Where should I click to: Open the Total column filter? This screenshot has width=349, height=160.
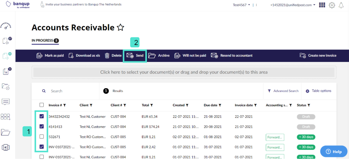point(151,105)
